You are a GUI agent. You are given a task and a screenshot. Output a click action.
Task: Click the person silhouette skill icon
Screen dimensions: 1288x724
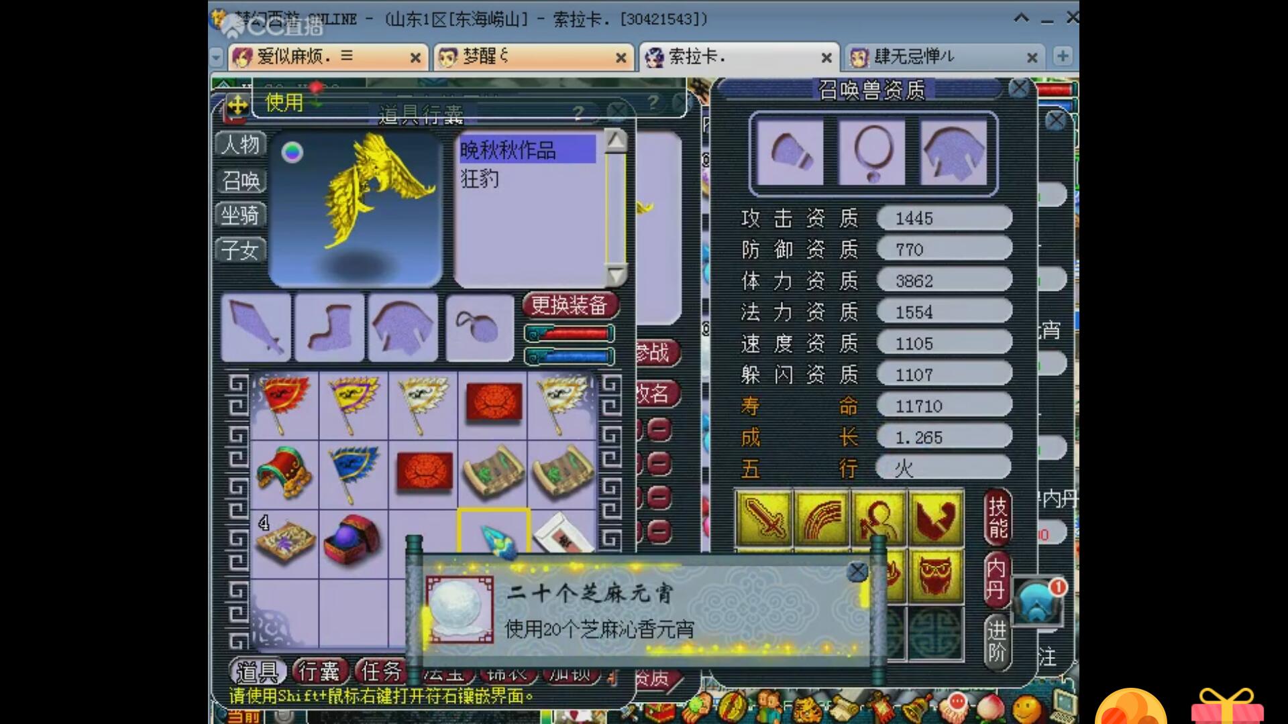click(879, 518)
